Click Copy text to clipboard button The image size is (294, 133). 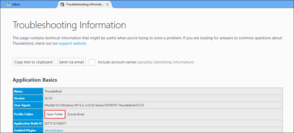[x=33, y=62]
